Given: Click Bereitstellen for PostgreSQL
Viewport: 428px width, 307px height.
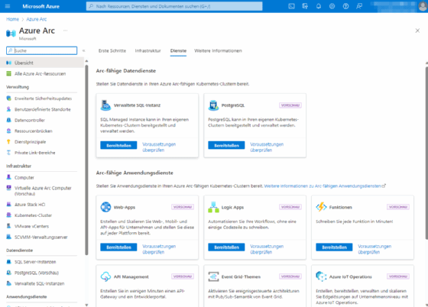Looking at the screenshot, I should (226, 145).
